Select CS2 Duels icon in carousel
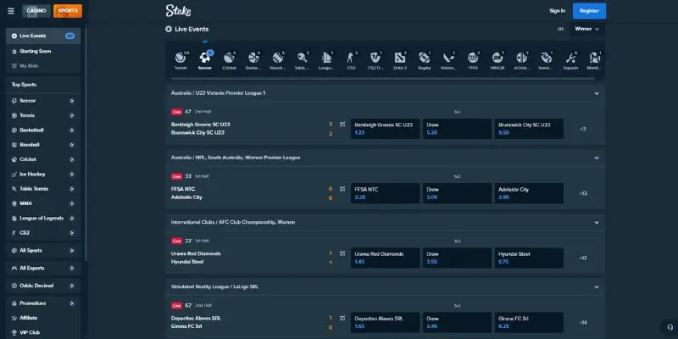Screen dimensions: 678x339 pos(375,58)
